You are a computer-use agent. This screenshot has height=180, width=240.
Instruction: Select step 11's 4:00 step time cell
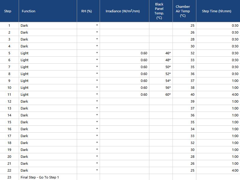tap(235, 94)
